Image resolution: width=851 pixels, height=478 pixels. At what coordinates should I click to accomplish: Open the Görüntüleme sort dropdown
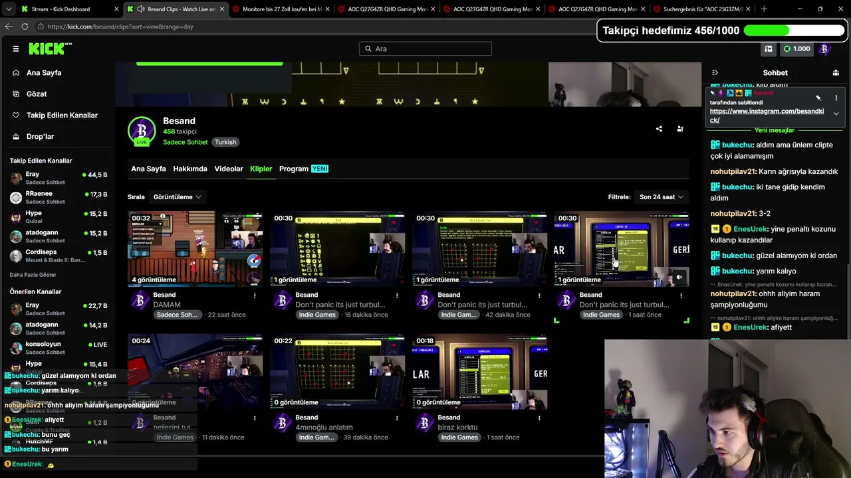(178, 197)
